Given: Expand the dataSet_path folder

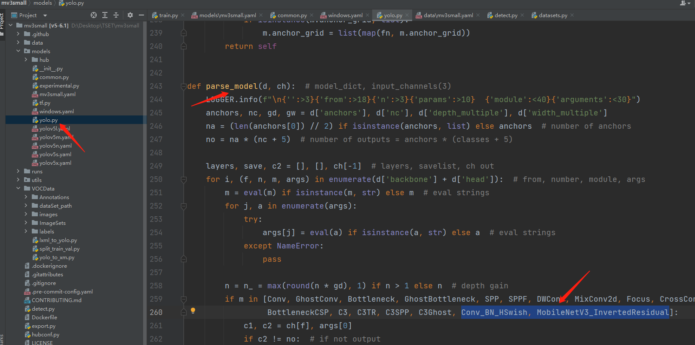Looking at the screenshot, I should [x=26, y=206].
